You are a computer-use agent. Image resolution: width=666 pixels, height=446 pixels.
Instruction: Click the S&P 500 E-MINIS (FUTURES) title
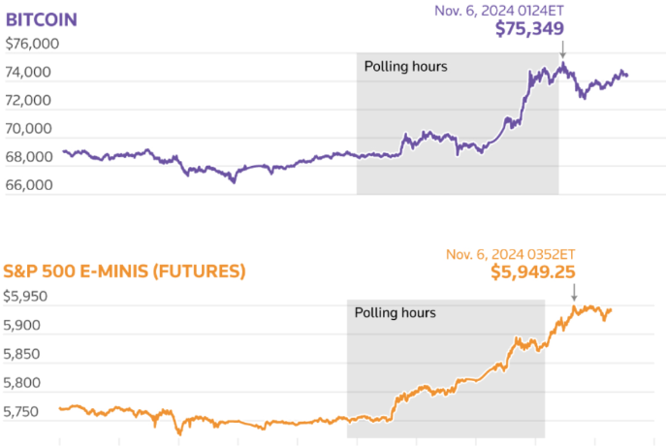click(124, 271)
